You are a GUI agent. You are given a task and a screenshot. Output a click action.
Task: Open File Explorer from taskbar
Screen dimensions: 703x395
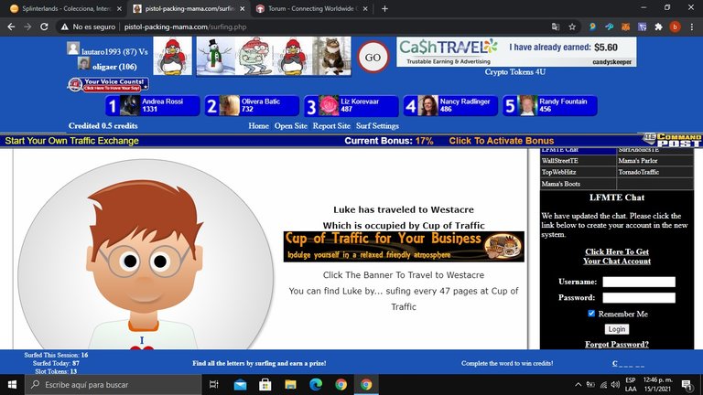tap(290, 384)
